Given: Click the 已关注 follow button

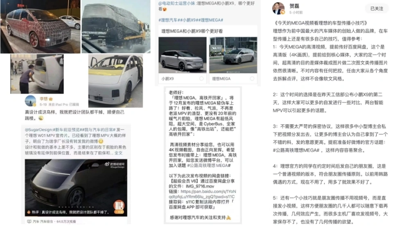Looking at the screenshot, I should click(377, 9).
